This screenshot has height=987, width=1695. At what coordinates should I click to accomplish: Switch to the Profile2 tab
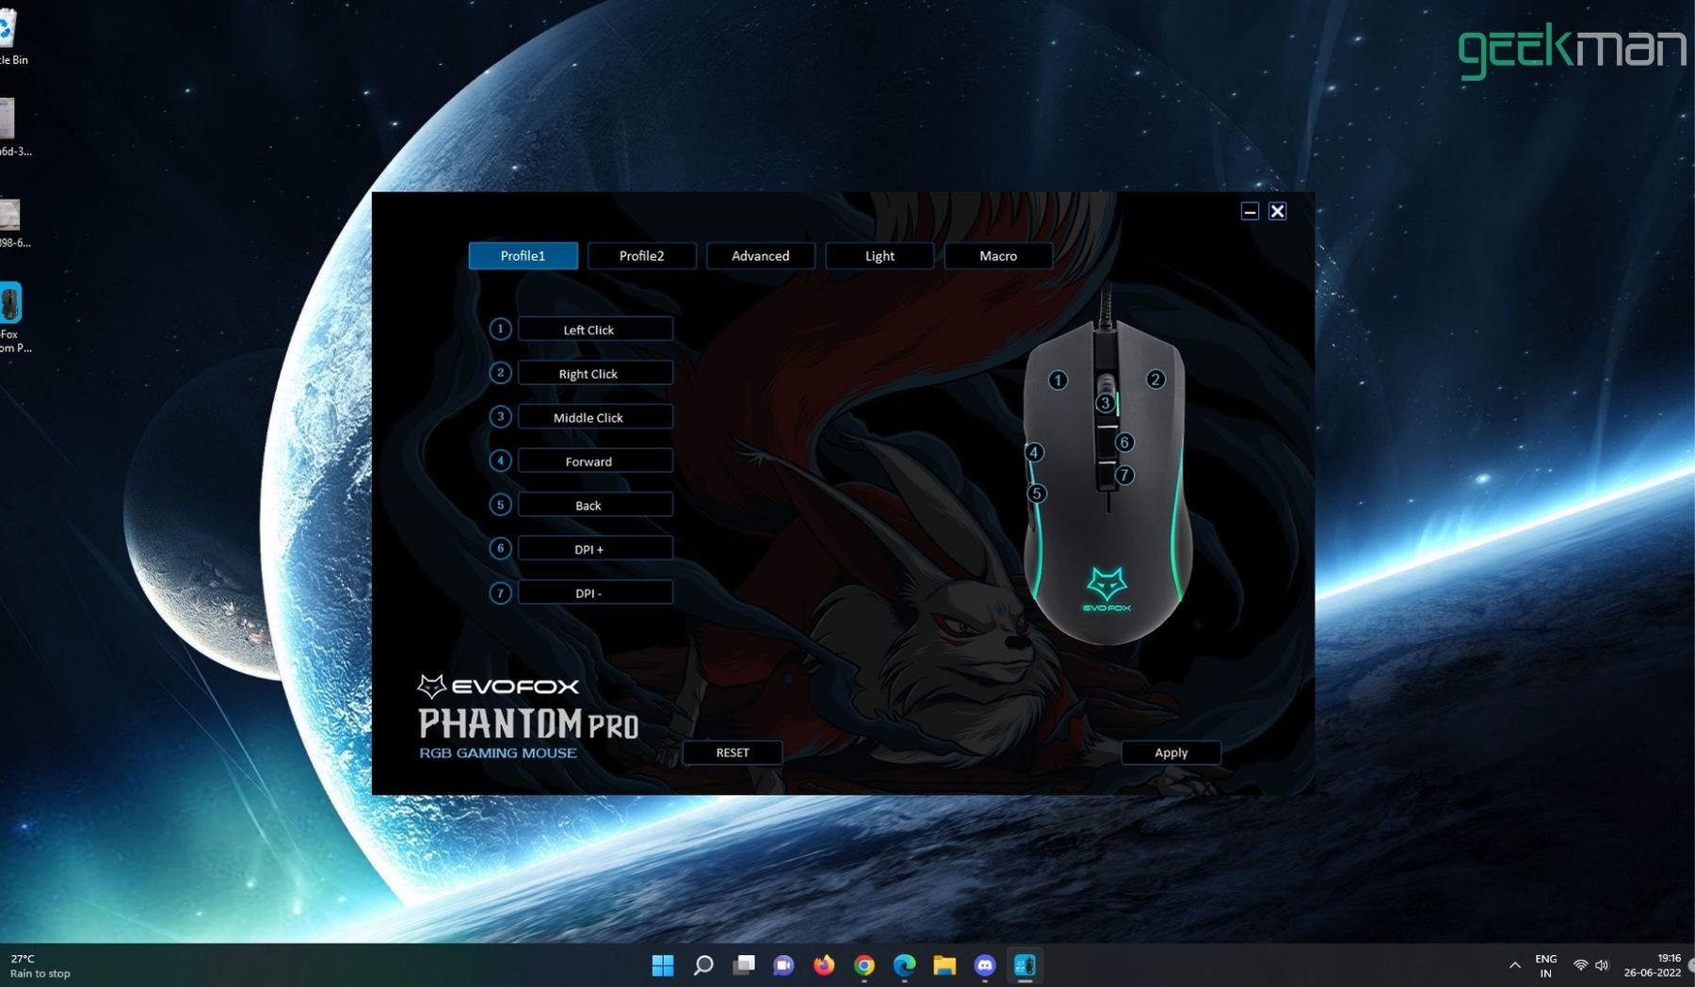(x=641, y=255)
